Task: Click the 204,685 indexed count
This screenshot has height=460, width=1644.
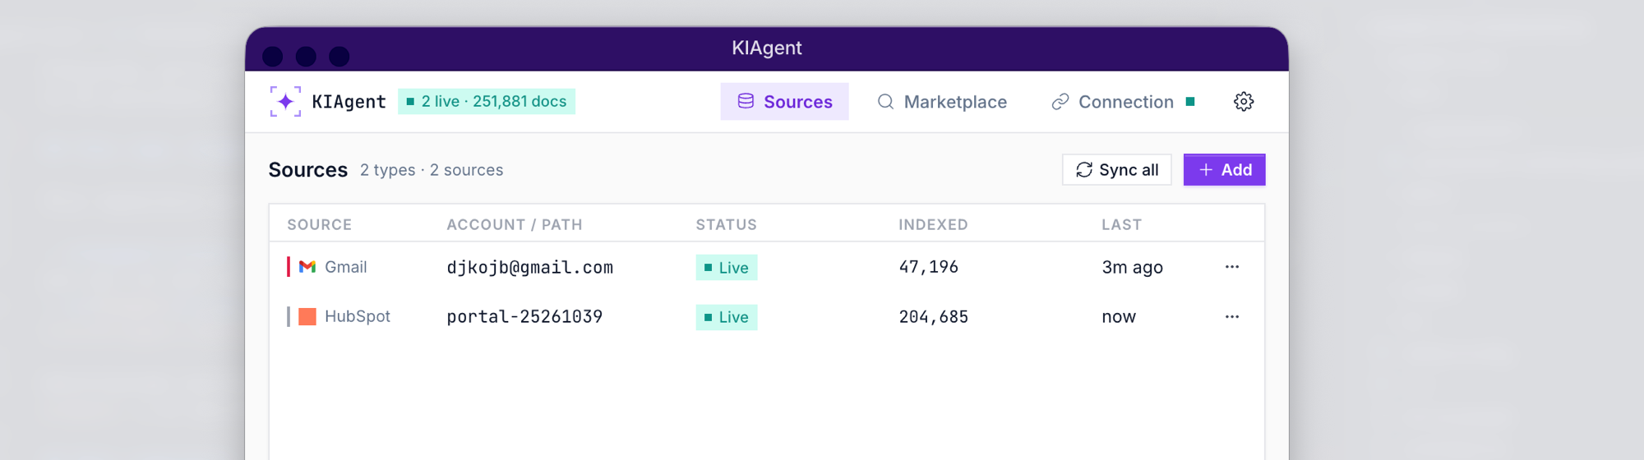Action: [933, 317]
